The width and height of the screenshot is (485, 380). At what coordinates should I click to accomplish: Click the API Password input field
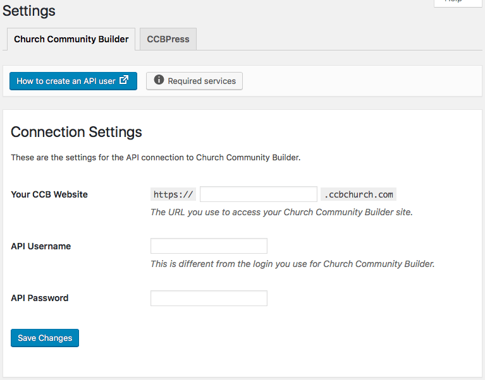point(209,298)
